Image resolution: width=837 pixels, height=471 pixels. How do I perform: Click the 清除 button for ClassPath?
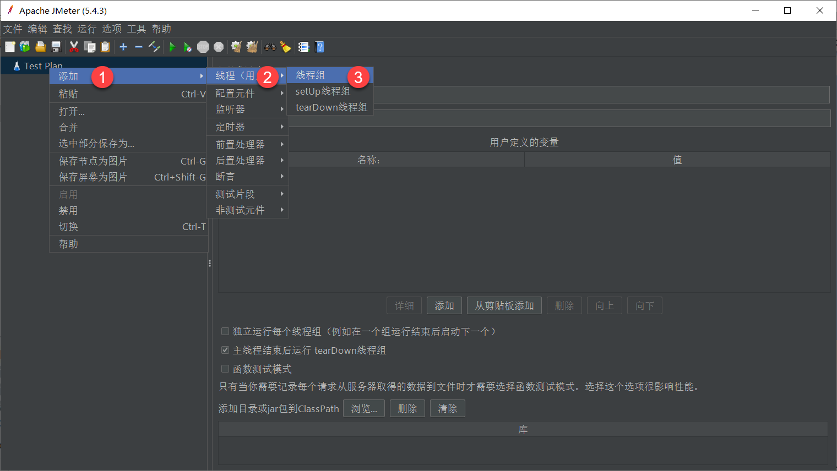click(x=448, y=408)
